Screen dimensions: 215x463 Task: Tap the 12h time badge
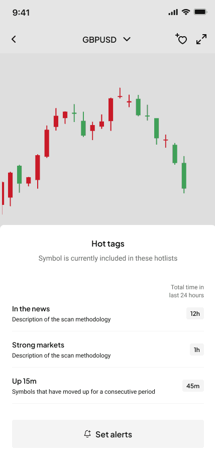pyautogui.click(x=195, y=313)
